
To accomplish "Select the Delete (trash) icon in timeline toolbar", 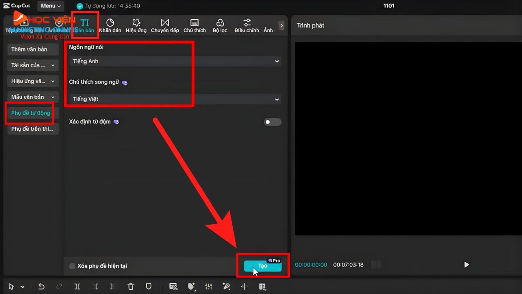I will (130, 287).
